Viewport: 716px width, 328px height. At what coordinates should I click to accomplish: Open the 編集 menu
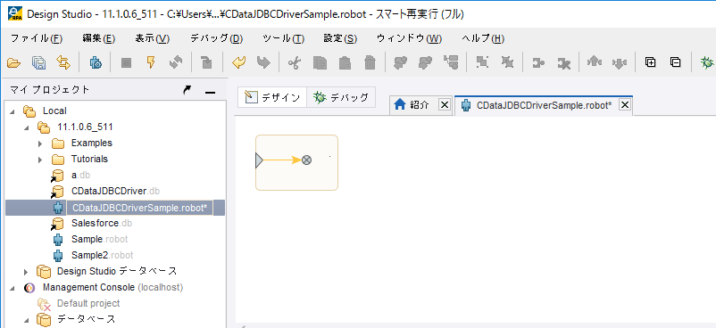[99, 38]
